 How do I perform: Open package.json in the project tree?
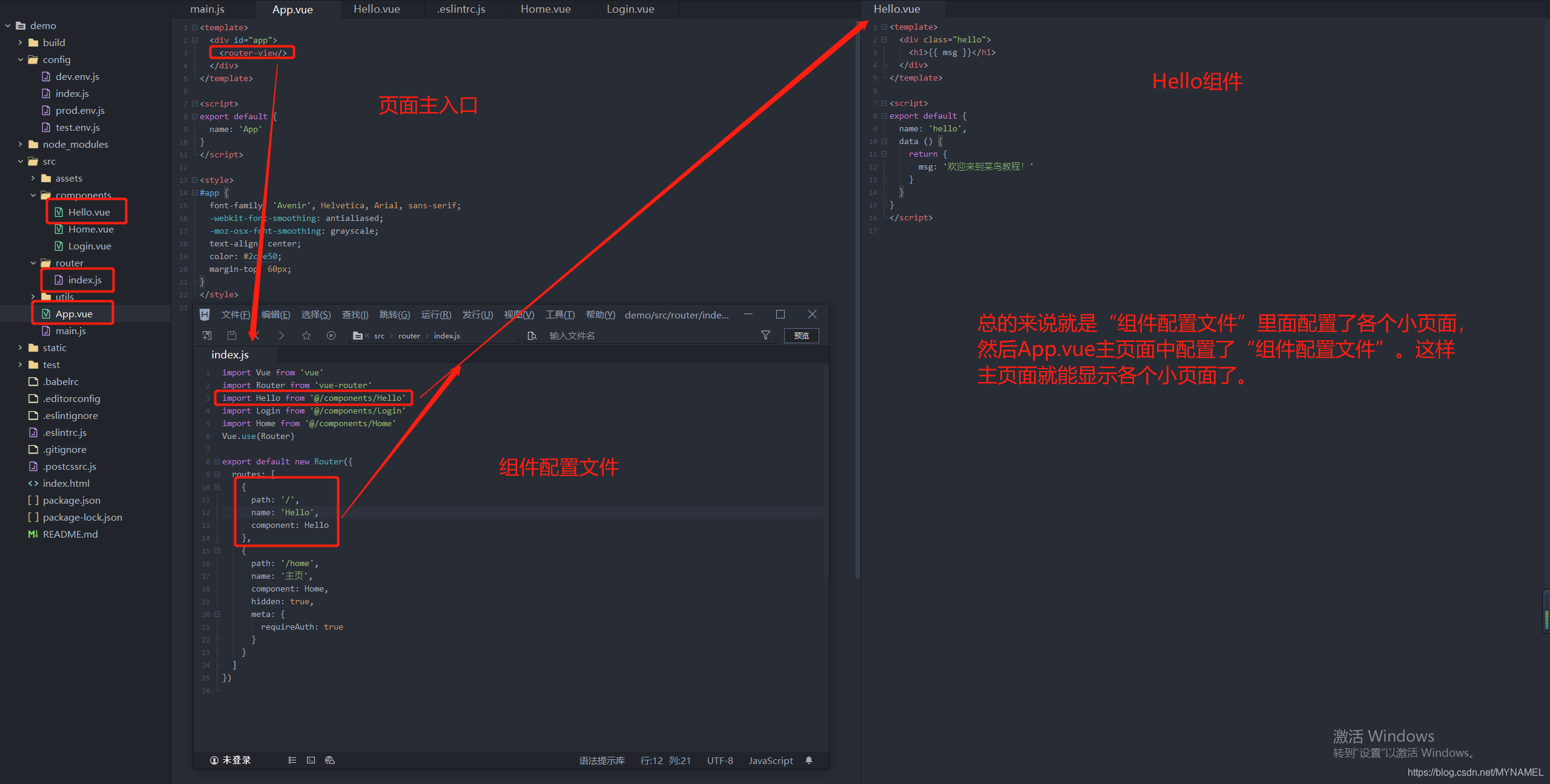[71, 500]
